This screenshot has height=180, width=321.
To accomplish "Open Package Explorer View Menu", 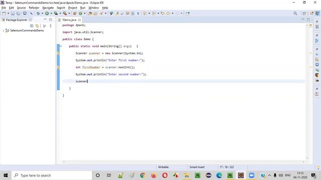I will pyautogui.click(x=51, y=25).
